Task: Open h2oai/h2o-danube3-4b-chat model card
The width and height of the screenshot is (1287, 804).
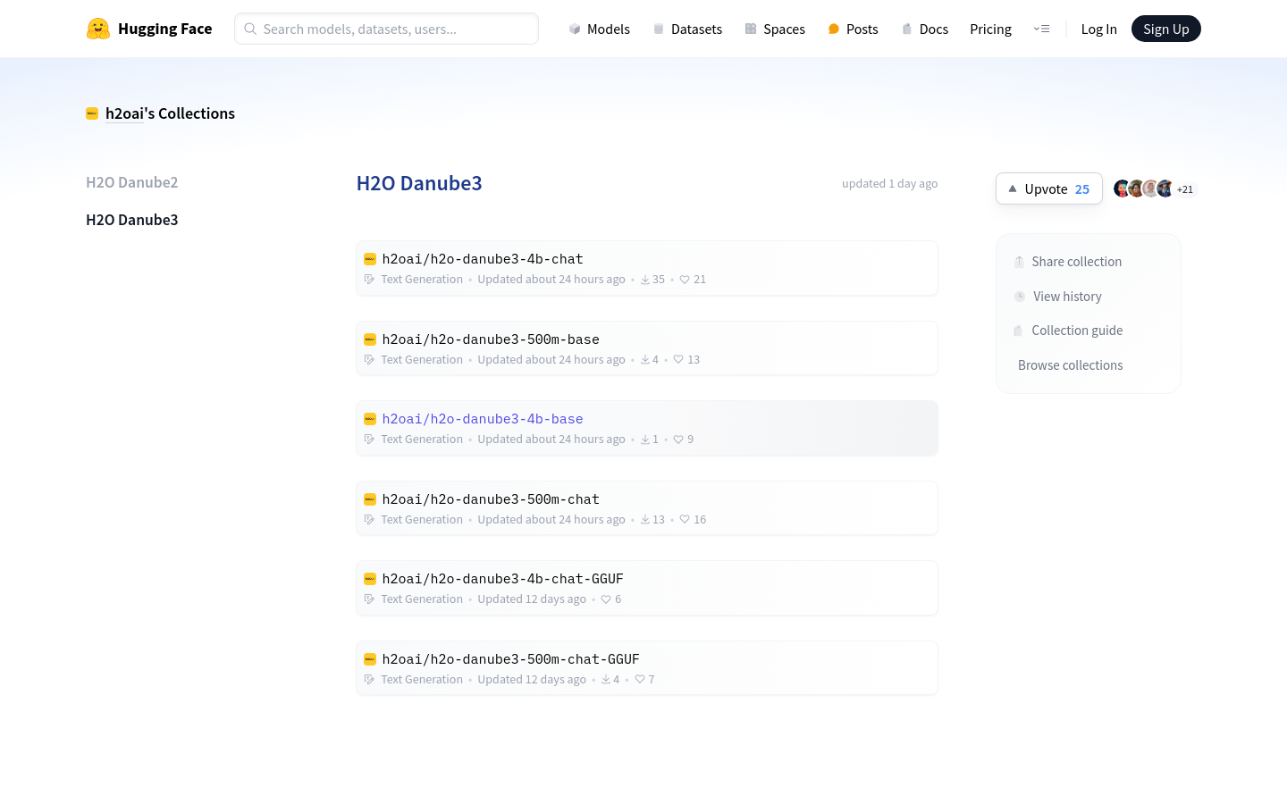Action: coord(483,259)
